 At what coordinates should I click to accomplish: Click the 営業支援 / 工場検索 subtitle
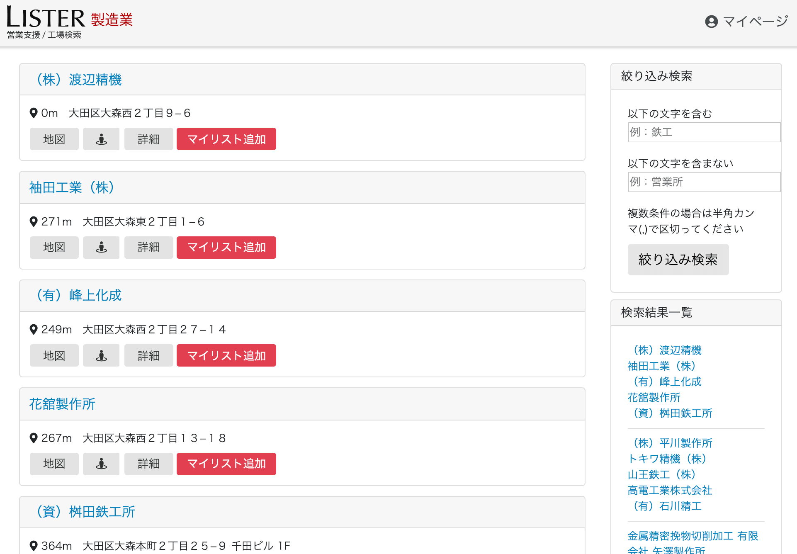click(44, 35)
